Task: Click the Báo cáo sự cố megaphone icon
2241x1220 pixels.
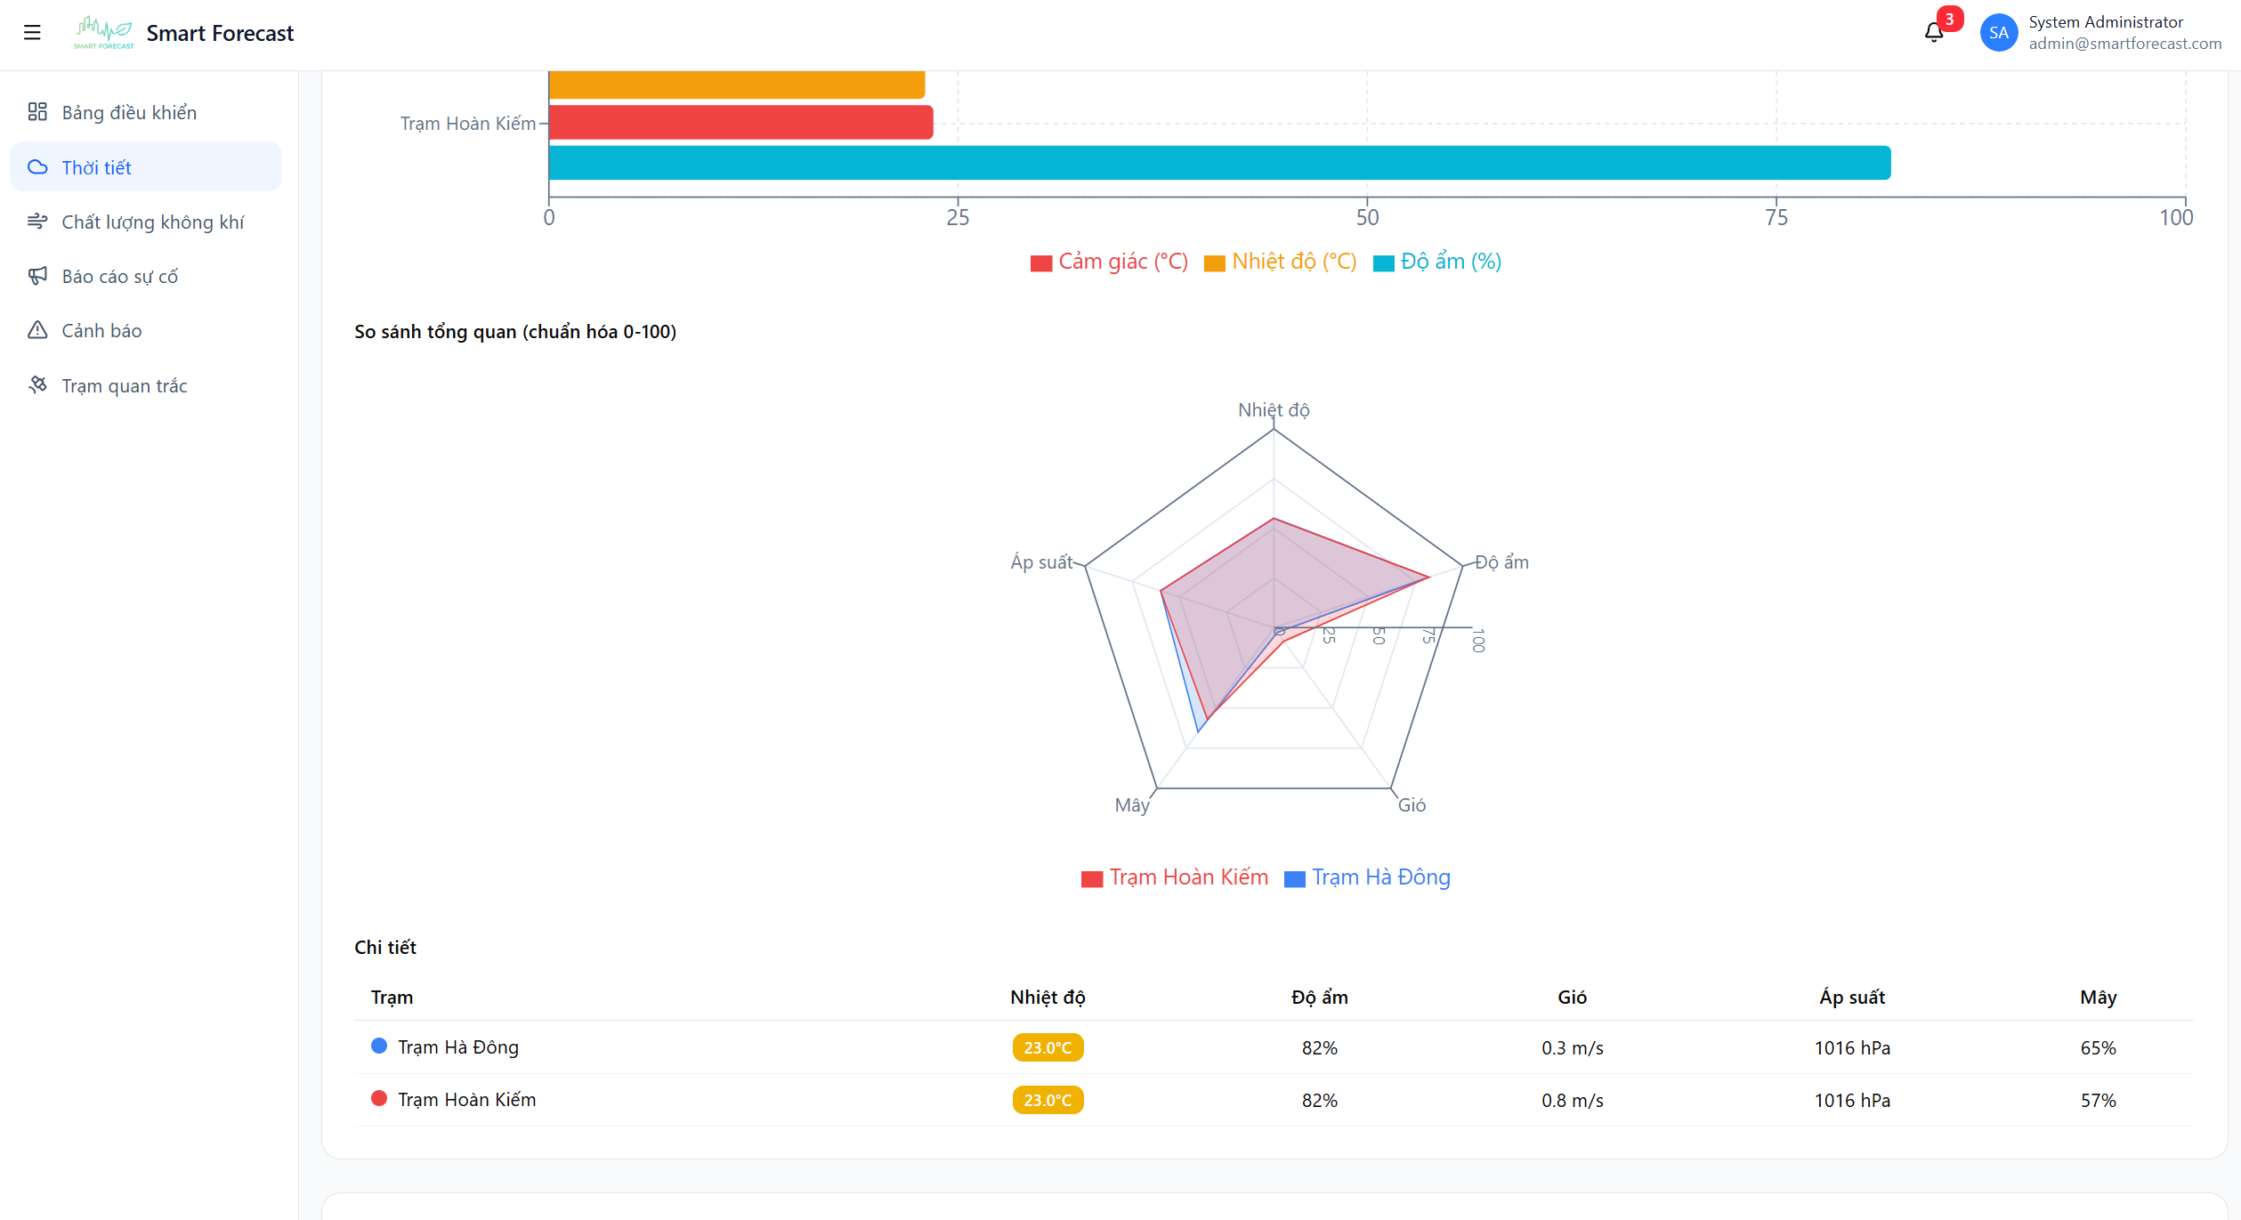Action: coord(37,276)
